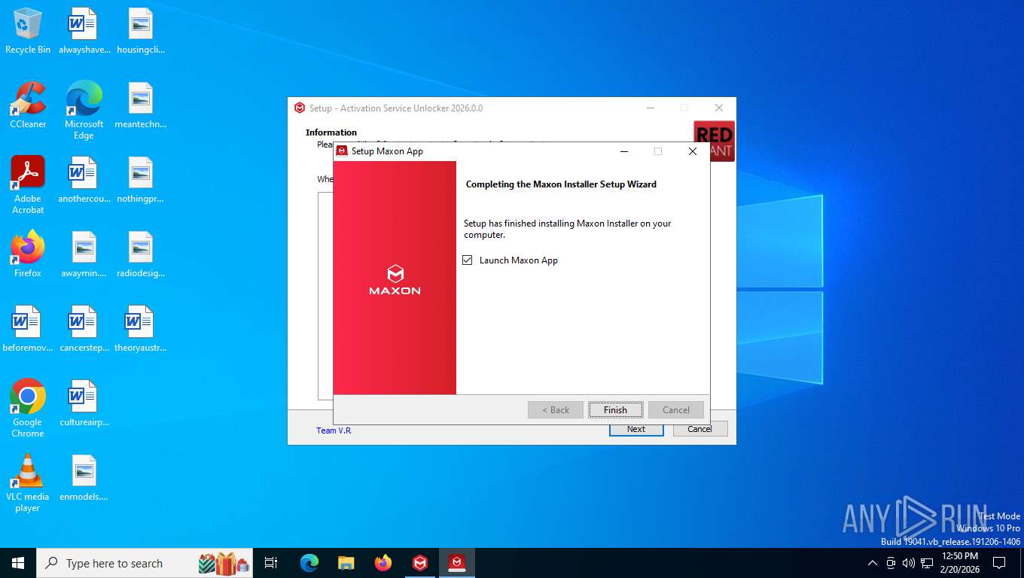Open the volume control in system tray
The width and height of the screenshot is (1024, 578).
click(x=908, y=563)
